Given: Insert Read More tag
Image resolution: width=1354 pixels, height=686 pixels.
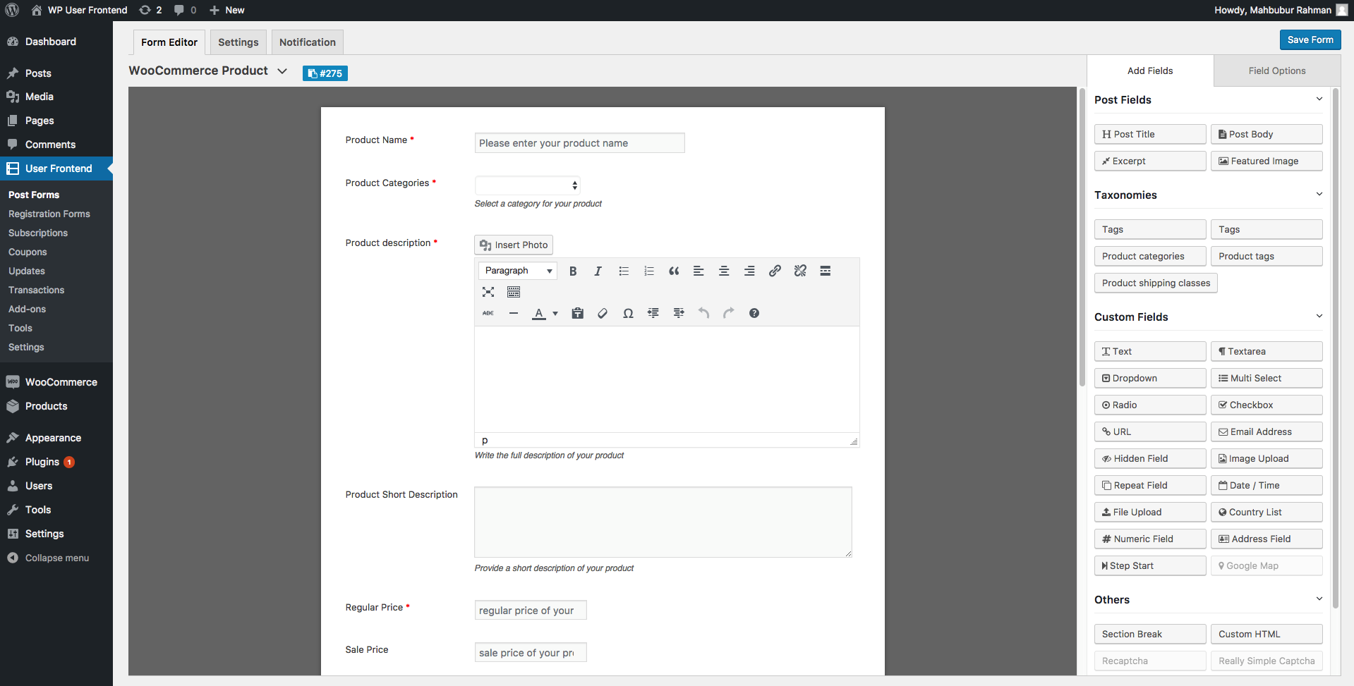Looking at the screenshot, I should pos(825,271).
